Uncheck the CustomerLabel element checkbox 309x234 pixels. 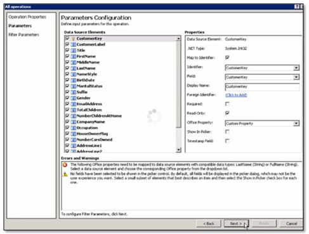click(67, 44)
